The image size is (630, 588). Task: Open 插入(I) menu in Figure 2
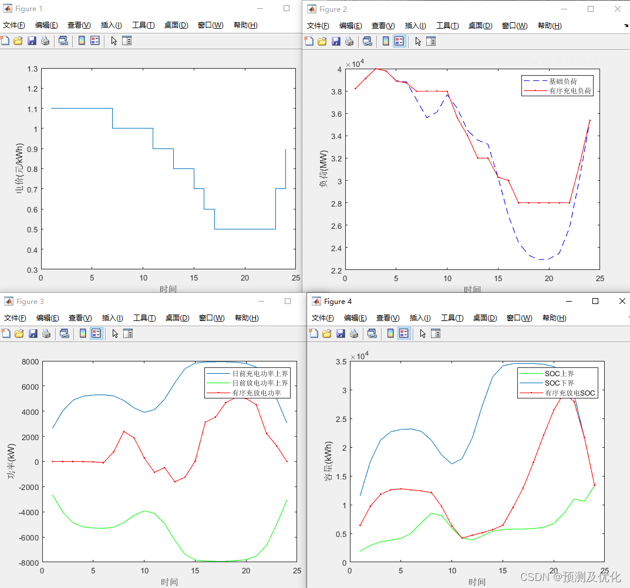(x=416, y=26)
